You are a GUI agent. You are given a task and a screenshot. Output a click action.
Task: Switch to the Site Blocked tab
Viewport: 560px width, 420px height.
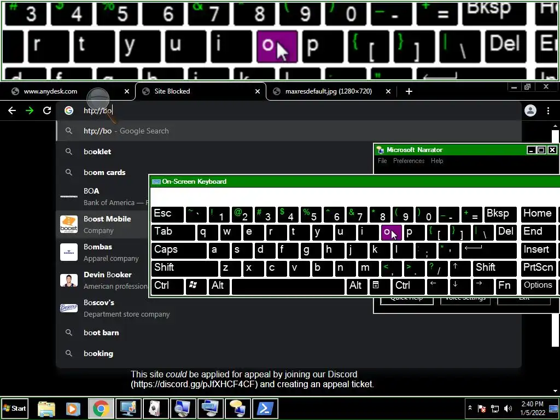coord(200,91)
